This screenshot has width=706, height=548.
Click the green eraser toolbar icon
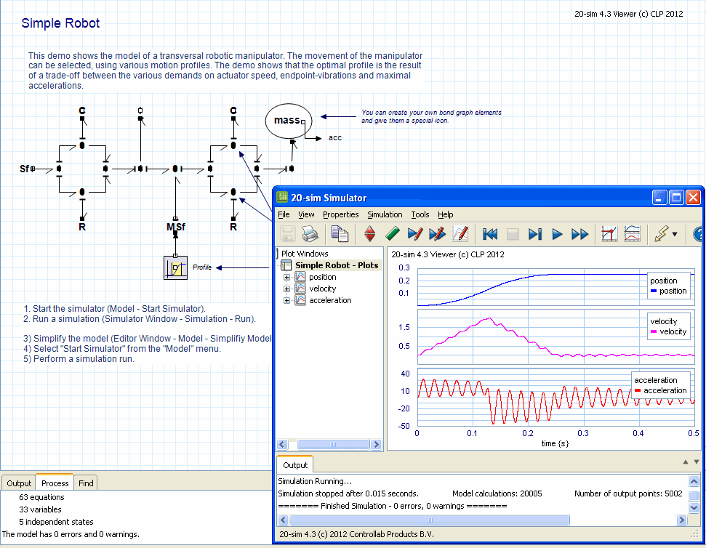pos(392,234)
